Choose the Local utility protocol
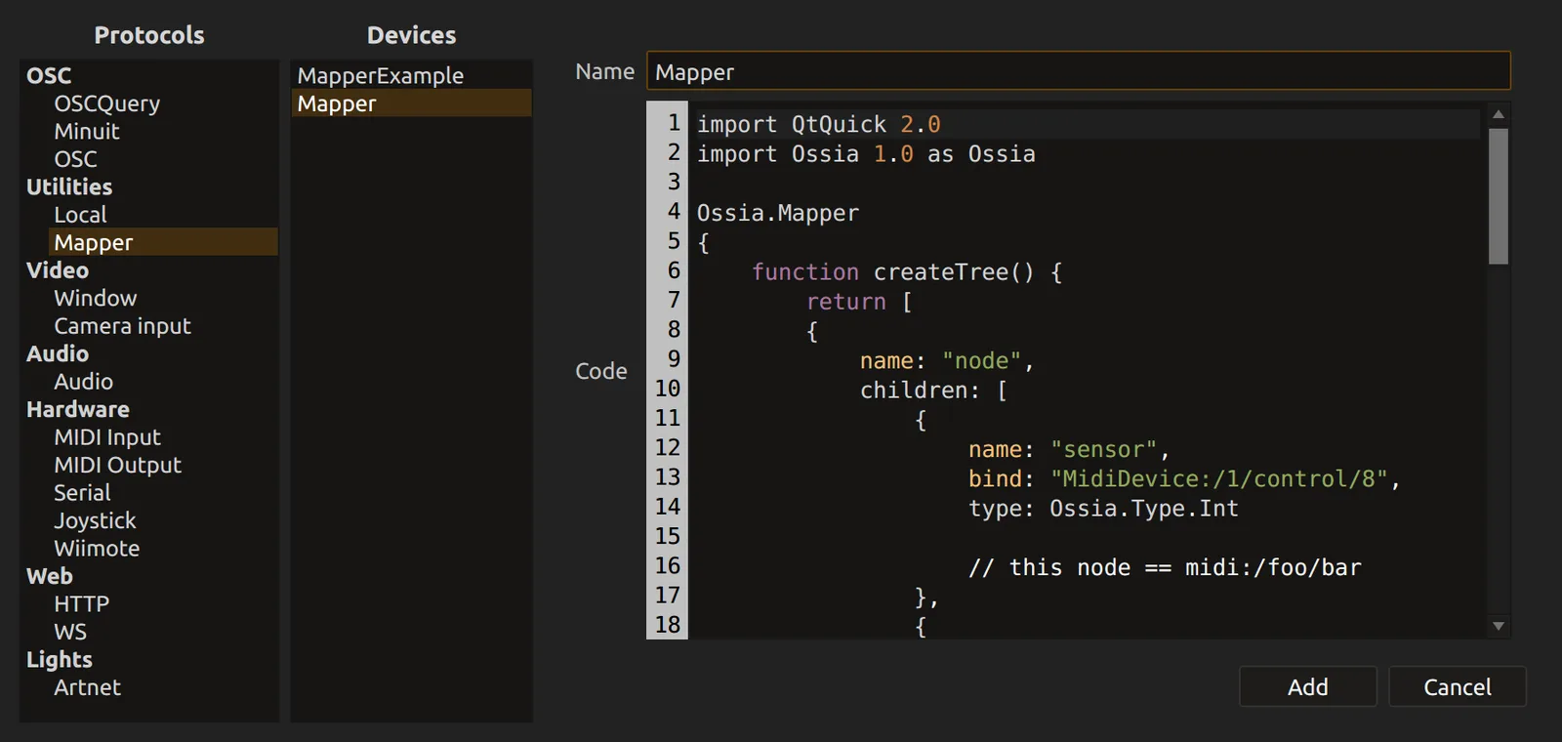 [80, 215]
